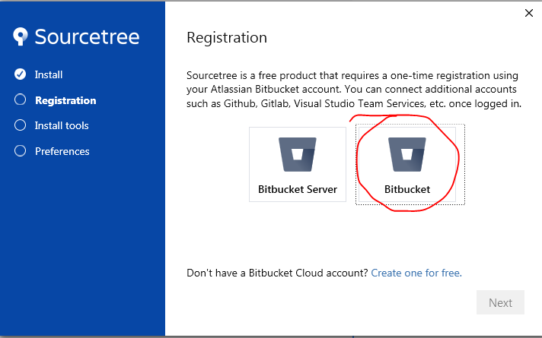Choose the Bitbucket cloud bucket icon
The image size is (542, 338).
[x=406, y=154]
